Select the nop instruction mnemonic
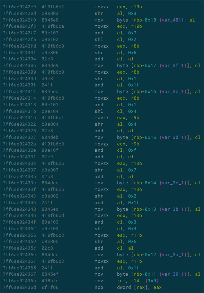This screenshot has height=293, width=204. click(99, 287)
